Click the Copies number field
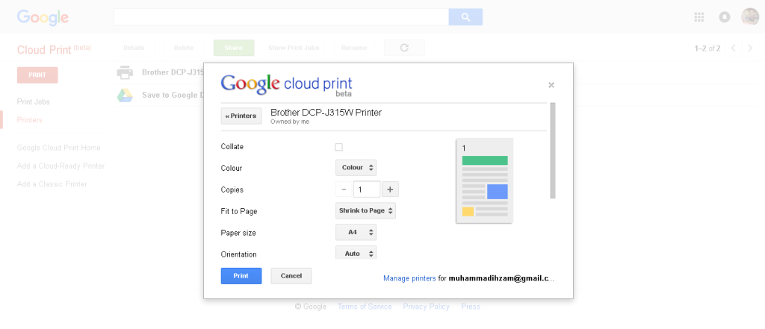Image resolution: width=765 pixels, height=329 pixels. coord(367,189)
